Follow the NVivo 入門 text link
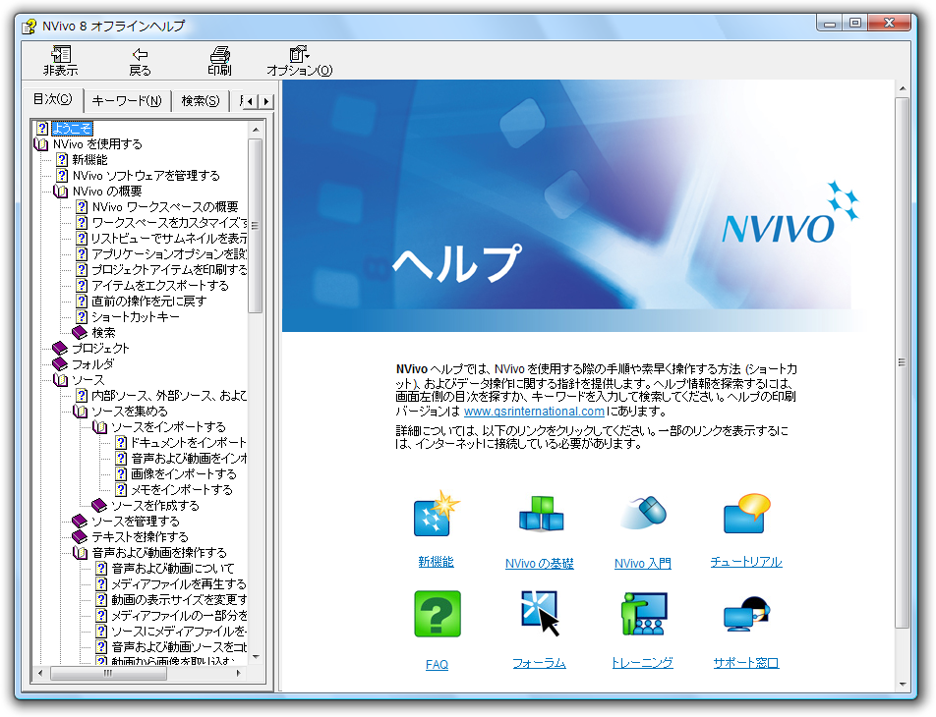This screenshot has height=717, width=936. (x=643, y=563)
